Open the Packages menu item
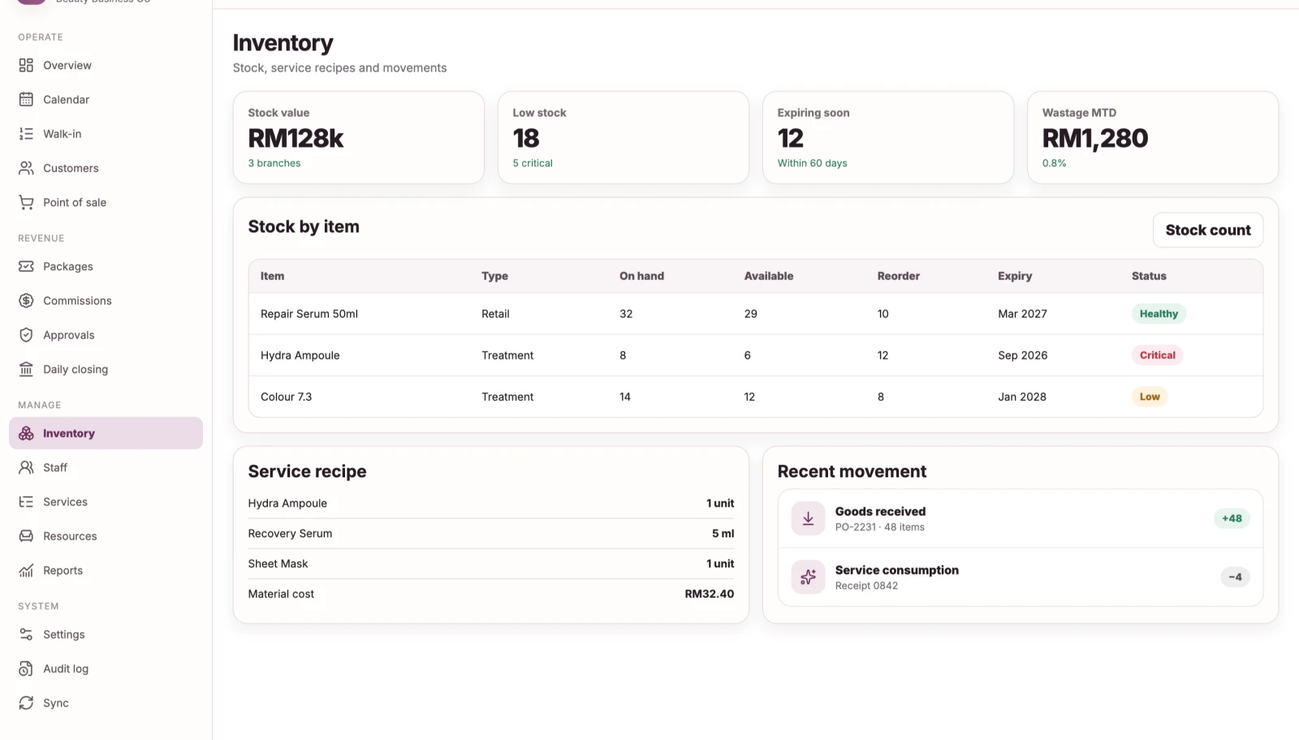The height and width of the screenshot is (740, 1299). pos(106,266)
